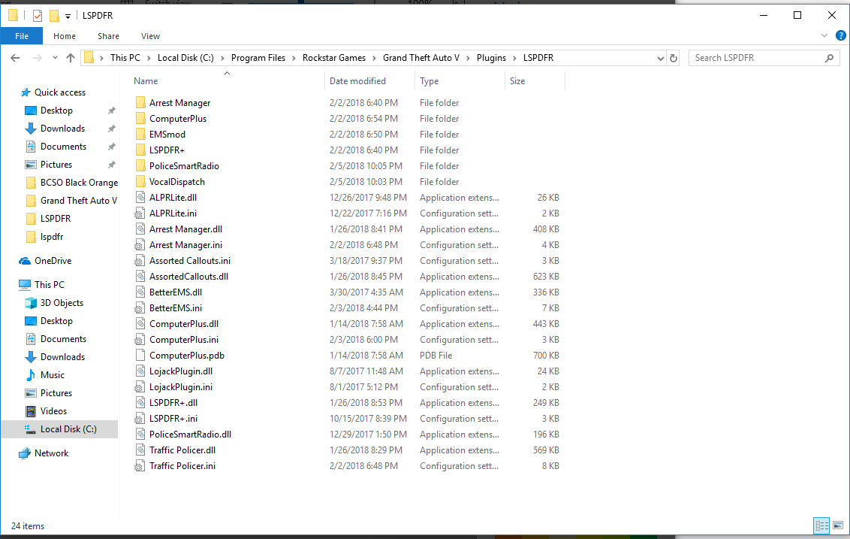The height and width of the screenshot is (539, 850).
Task: Open Grand Theft Auto V in Quick access
Action: 78,200
